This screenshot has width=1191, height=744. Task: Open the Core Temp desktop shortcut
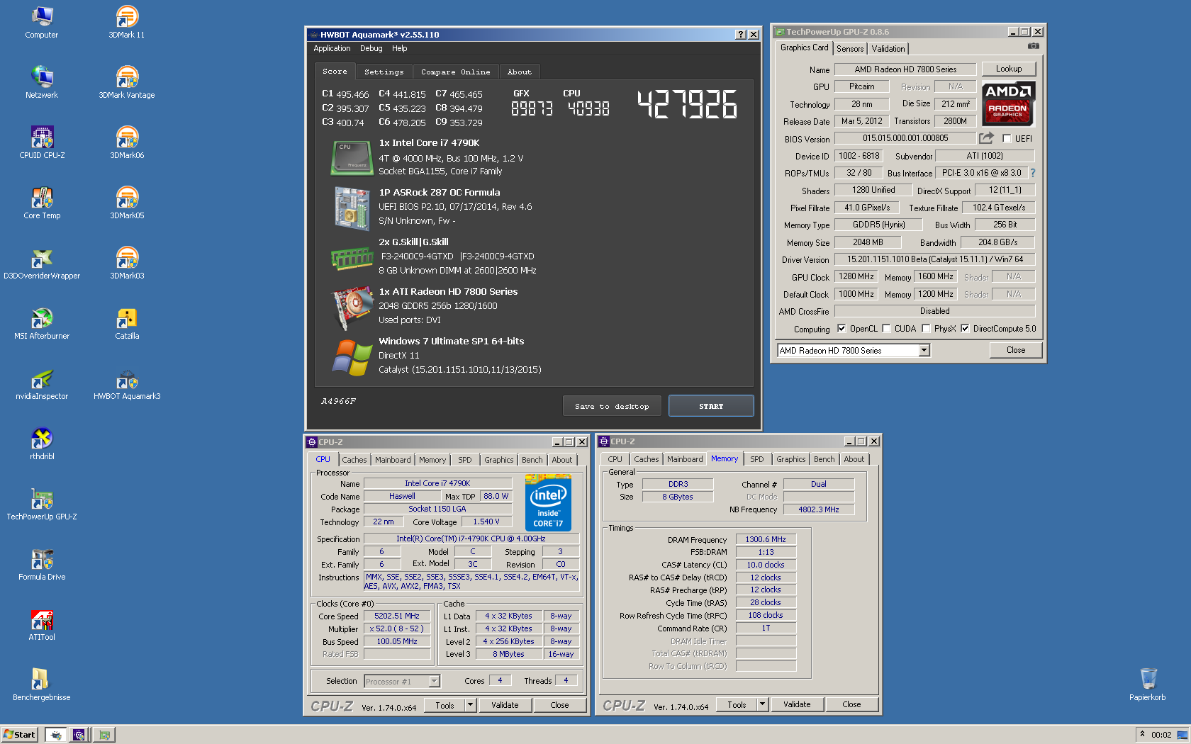point(42,203)
